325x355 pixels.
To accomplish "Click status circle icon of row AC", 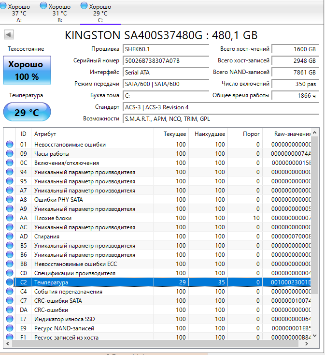I will tap(10, 227).
